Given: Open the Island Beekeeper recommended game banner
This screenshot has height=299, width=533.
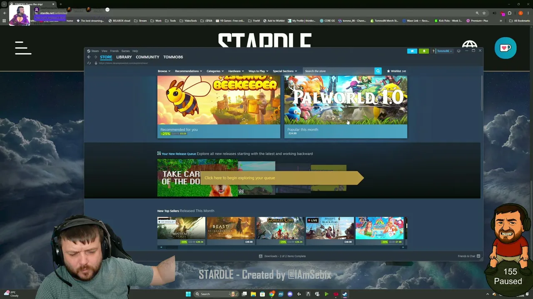Looking at the screenshot, I should [219, 107].
